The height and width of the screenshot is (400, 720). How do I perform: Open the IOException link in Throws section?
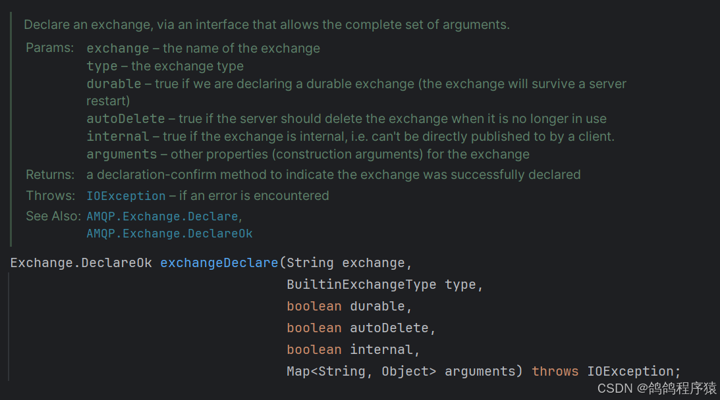click(126, 196)
